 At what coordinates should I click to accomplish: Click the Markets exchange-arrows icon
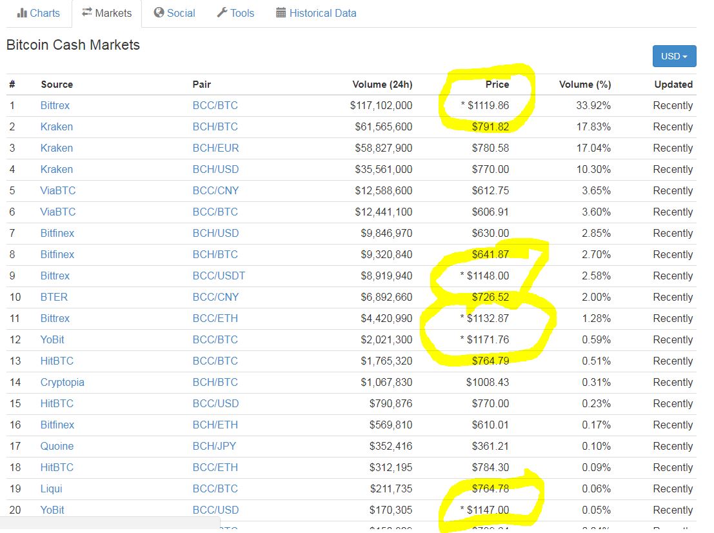click(x=86, y=13)
